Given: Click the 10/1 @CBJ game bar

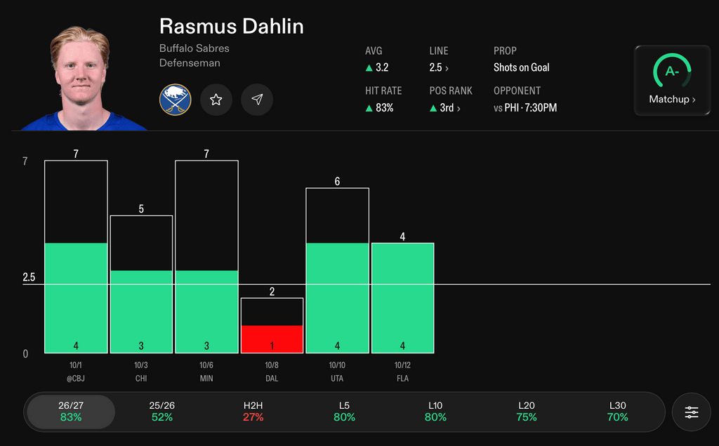Looking at the screenshot, I should pyautogui.click(x=76, y=257).
